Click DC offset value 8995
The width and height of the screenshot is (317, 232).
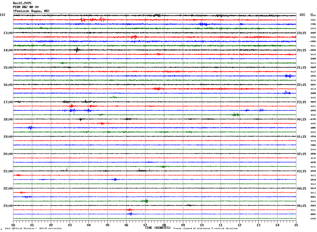click(x=313, y=219)
